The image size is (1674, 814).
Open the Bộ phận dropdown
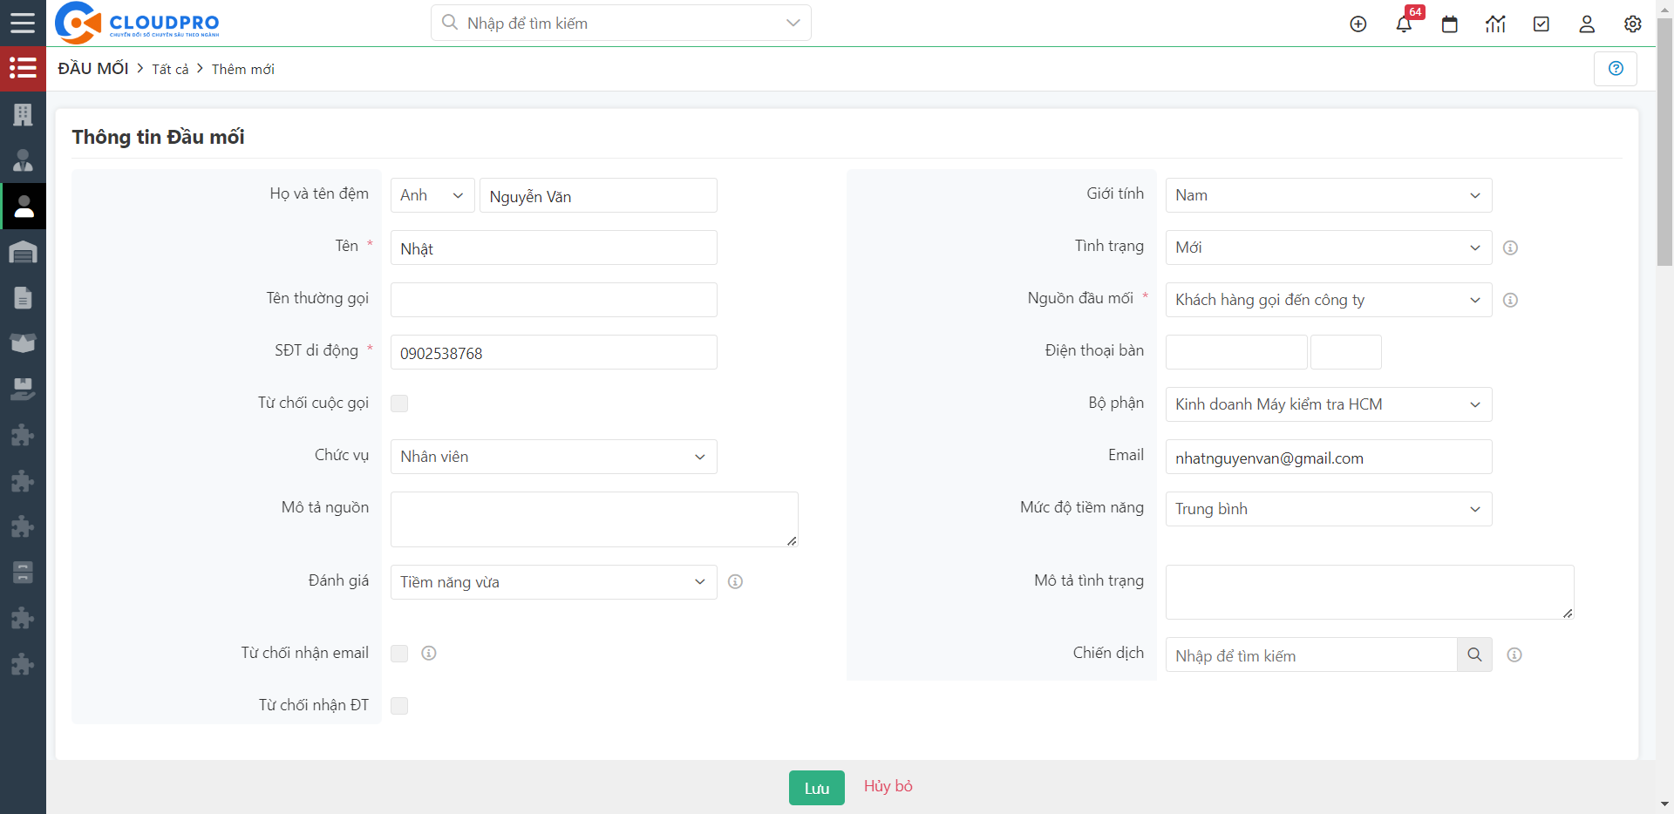[1329, 404]
